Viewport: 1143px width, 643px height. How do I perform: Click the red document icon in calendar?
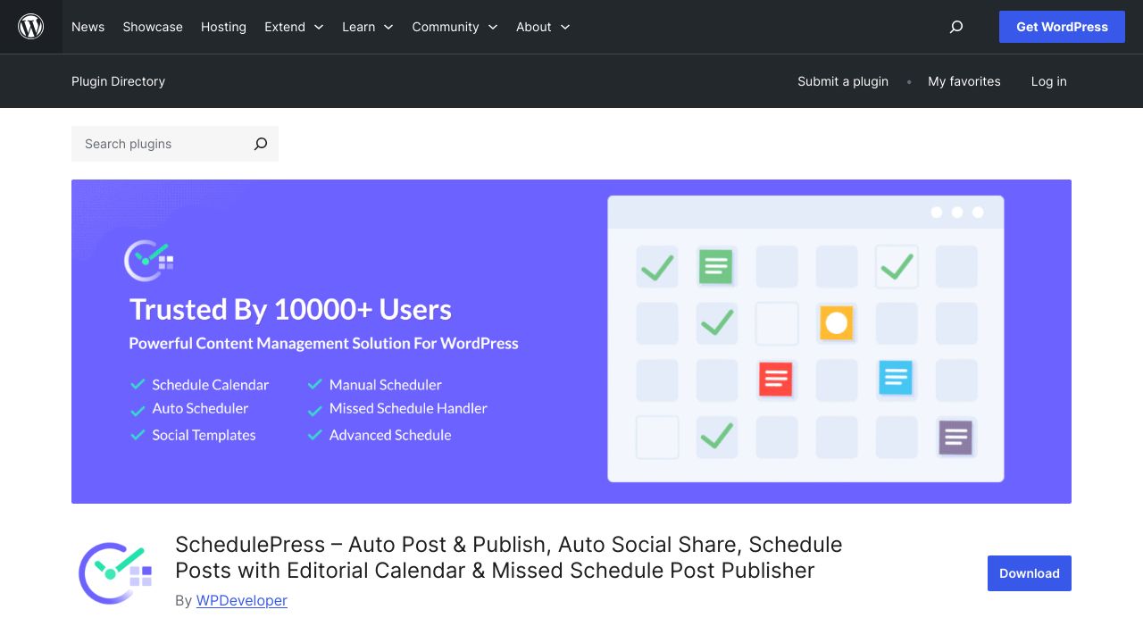775,379
